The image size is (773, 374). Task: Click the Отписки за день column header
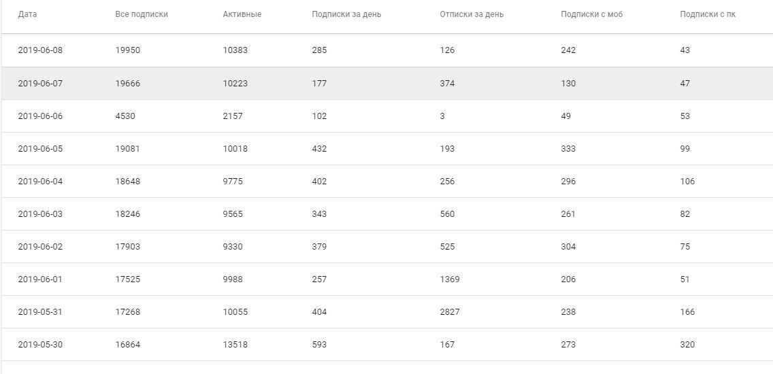tap(472, 14)
